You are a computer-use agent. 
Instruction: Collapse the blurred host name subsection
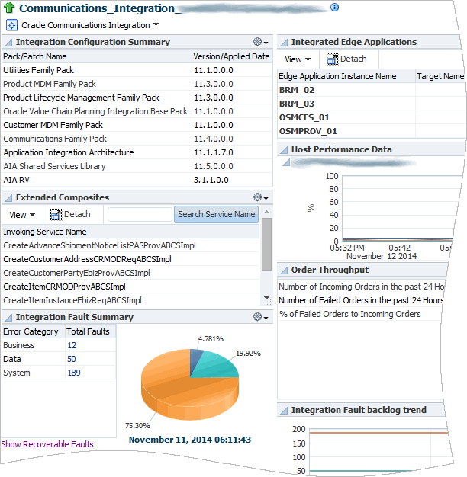click(286, 163)
